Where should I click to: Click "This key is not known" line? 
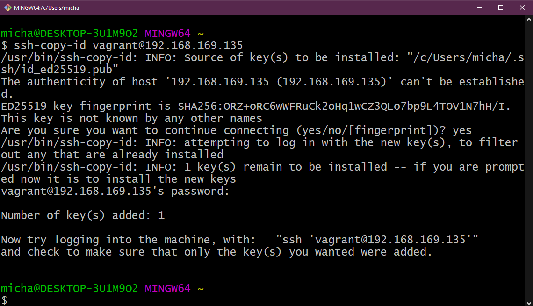coord(131,118)
